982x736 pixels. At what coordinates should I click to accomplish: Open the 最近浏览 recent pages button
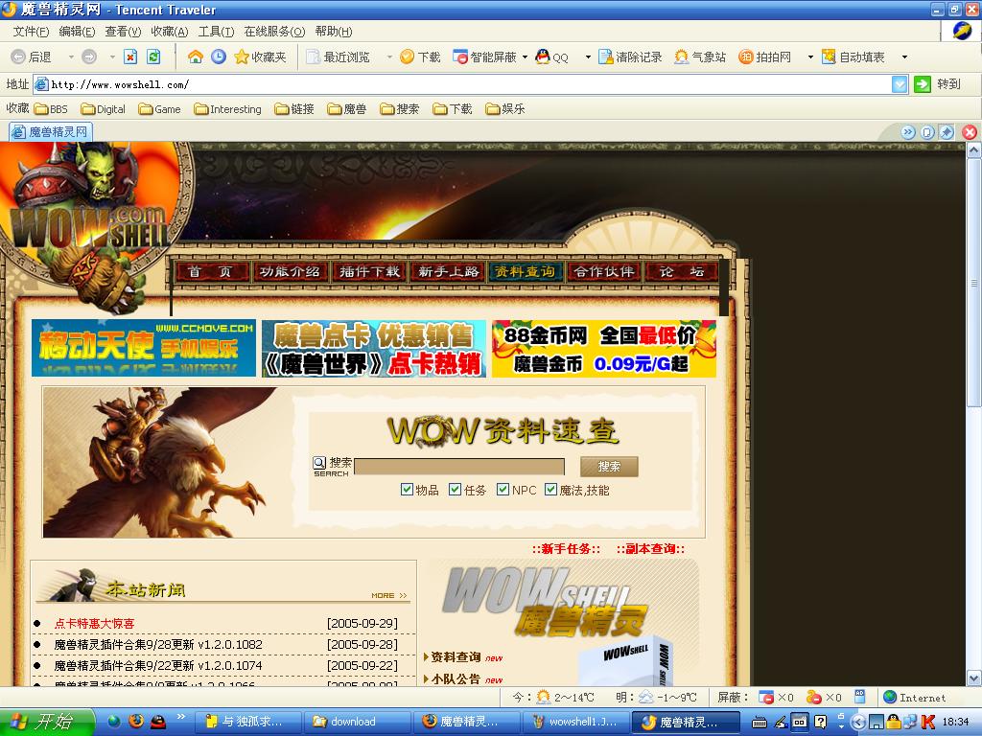(339, 57)
